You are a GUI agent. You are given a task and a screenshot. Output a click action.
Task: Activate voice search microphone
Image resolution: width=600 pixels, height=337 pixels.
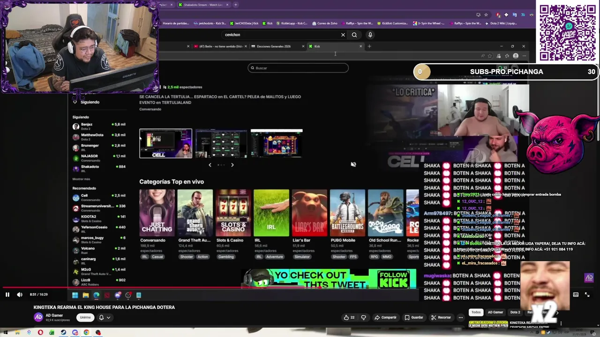click(370, 35)
